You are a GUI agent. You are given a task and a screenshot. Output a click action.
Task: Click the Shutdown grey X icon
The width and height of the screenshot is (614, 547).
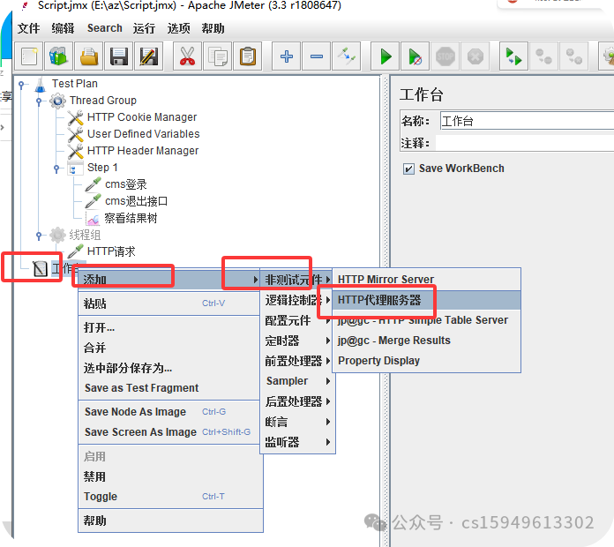pyautogui.click(x=475, y=56)
